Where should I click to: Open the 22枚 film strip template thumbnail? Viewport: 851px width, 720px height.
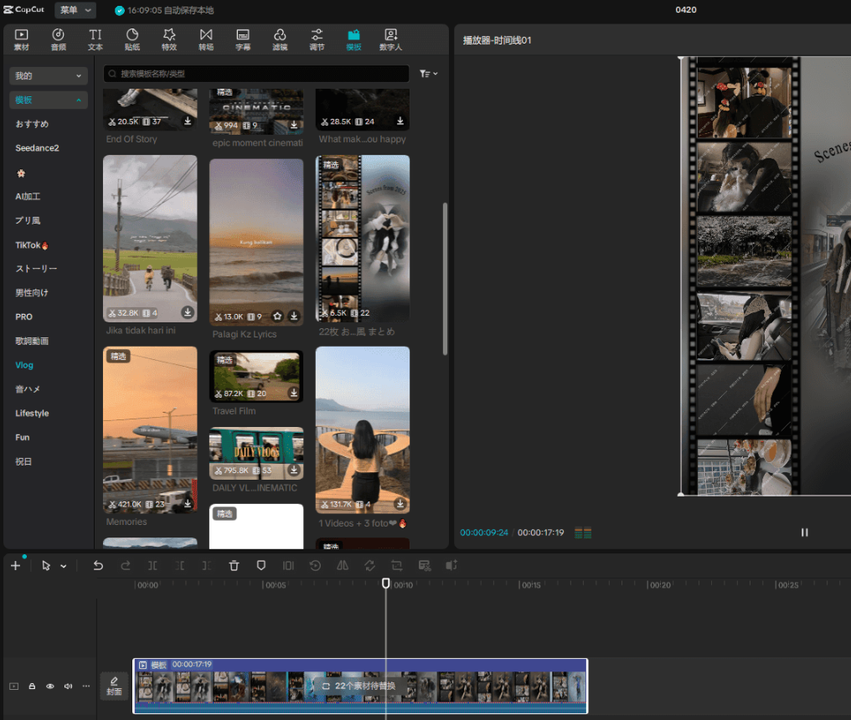pyautogui.click(x=363, y=239)
